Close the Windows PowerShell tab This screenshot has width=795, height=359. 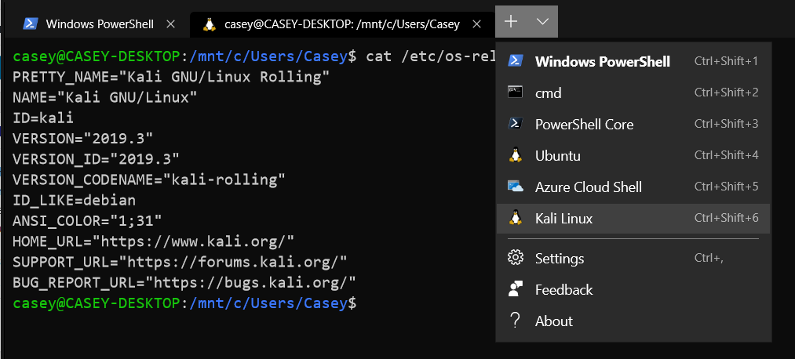pos(170,24)
